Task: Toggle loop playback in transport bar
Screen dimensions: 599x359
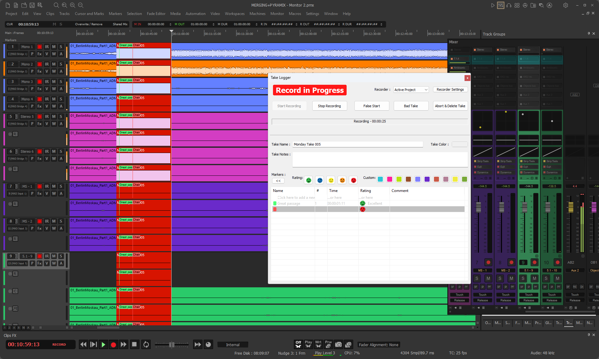Action: click(x=146, y=344)
